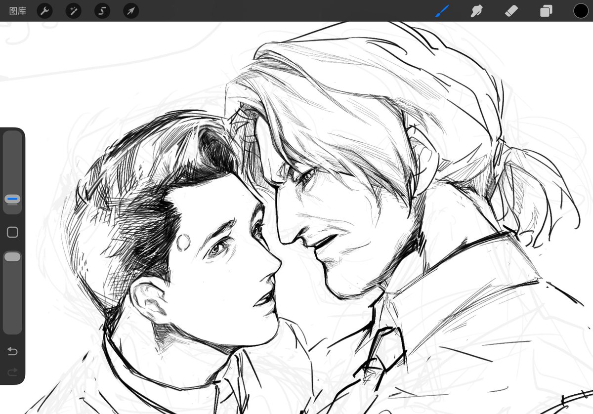Tap the square modify button on sidebar
The image size is (593, 414).
click(x=12, y=232)
